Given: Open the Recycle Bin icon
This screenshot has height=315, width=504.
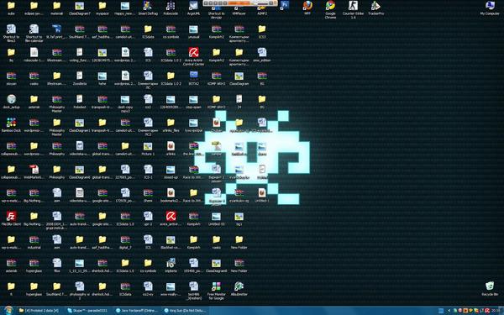Looking at the screenshot, I should click(x=490, y=288).
